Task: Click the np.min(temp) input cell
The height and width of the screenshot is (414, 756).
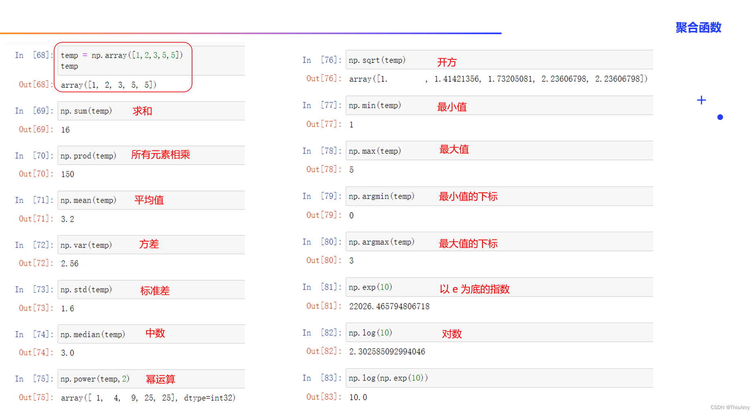Action: 499,105
